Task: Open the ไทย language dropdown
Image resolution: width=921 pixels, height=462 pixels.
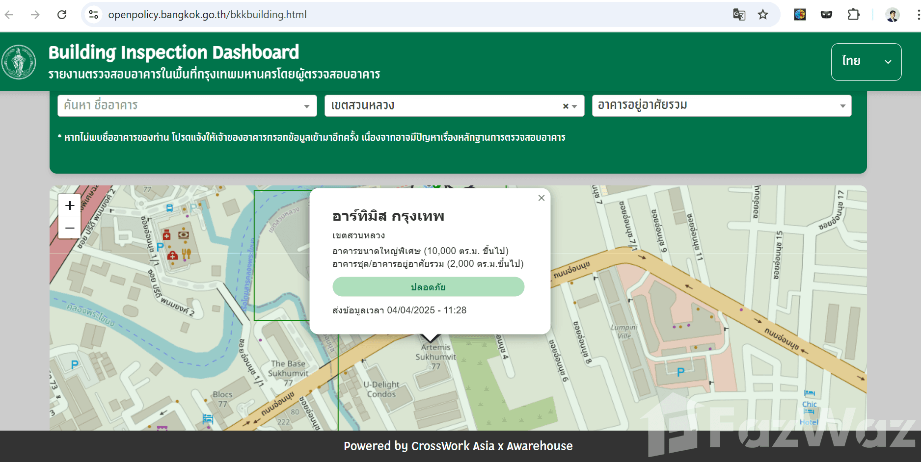Action: (x=866, y=62)
